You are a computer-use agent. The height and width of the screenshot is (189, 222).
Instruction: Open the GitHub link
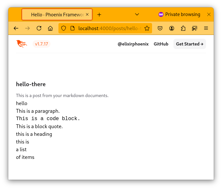point(161,44)
